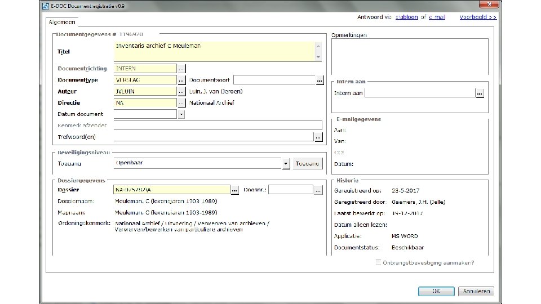Screen dimensions: 541x304
Task: Click the Toegang button
Action: coord(308,163)
